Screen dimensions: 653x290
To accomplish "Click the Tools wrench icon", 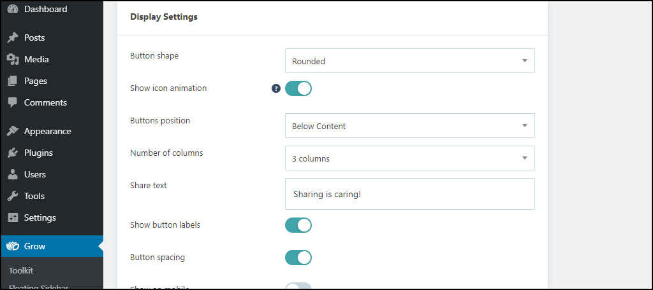I will tap(13, 196).
